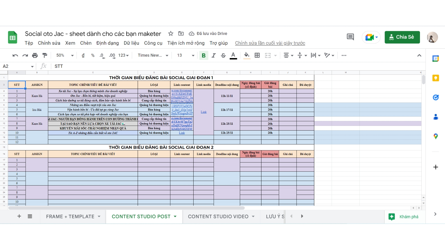Screen dimensions: 445x250
Task: Open the vertical align dropdown
Action: click(x=302, y=56)
